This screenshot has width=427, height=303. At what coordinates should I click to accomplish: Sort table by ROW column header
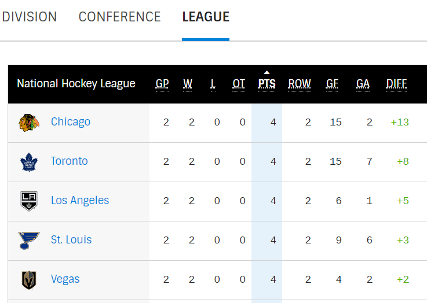300,84
